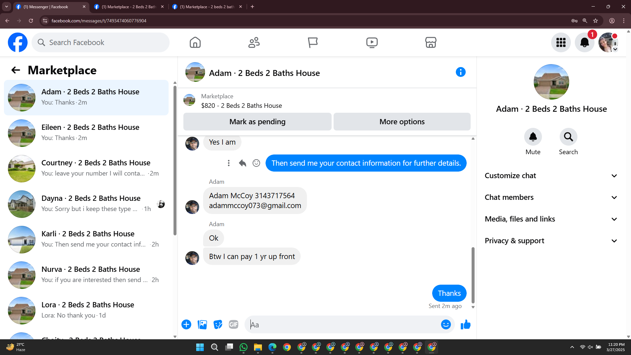Expand the Chat members section
The width and height of the screenshot is (631, 355).
551,197
